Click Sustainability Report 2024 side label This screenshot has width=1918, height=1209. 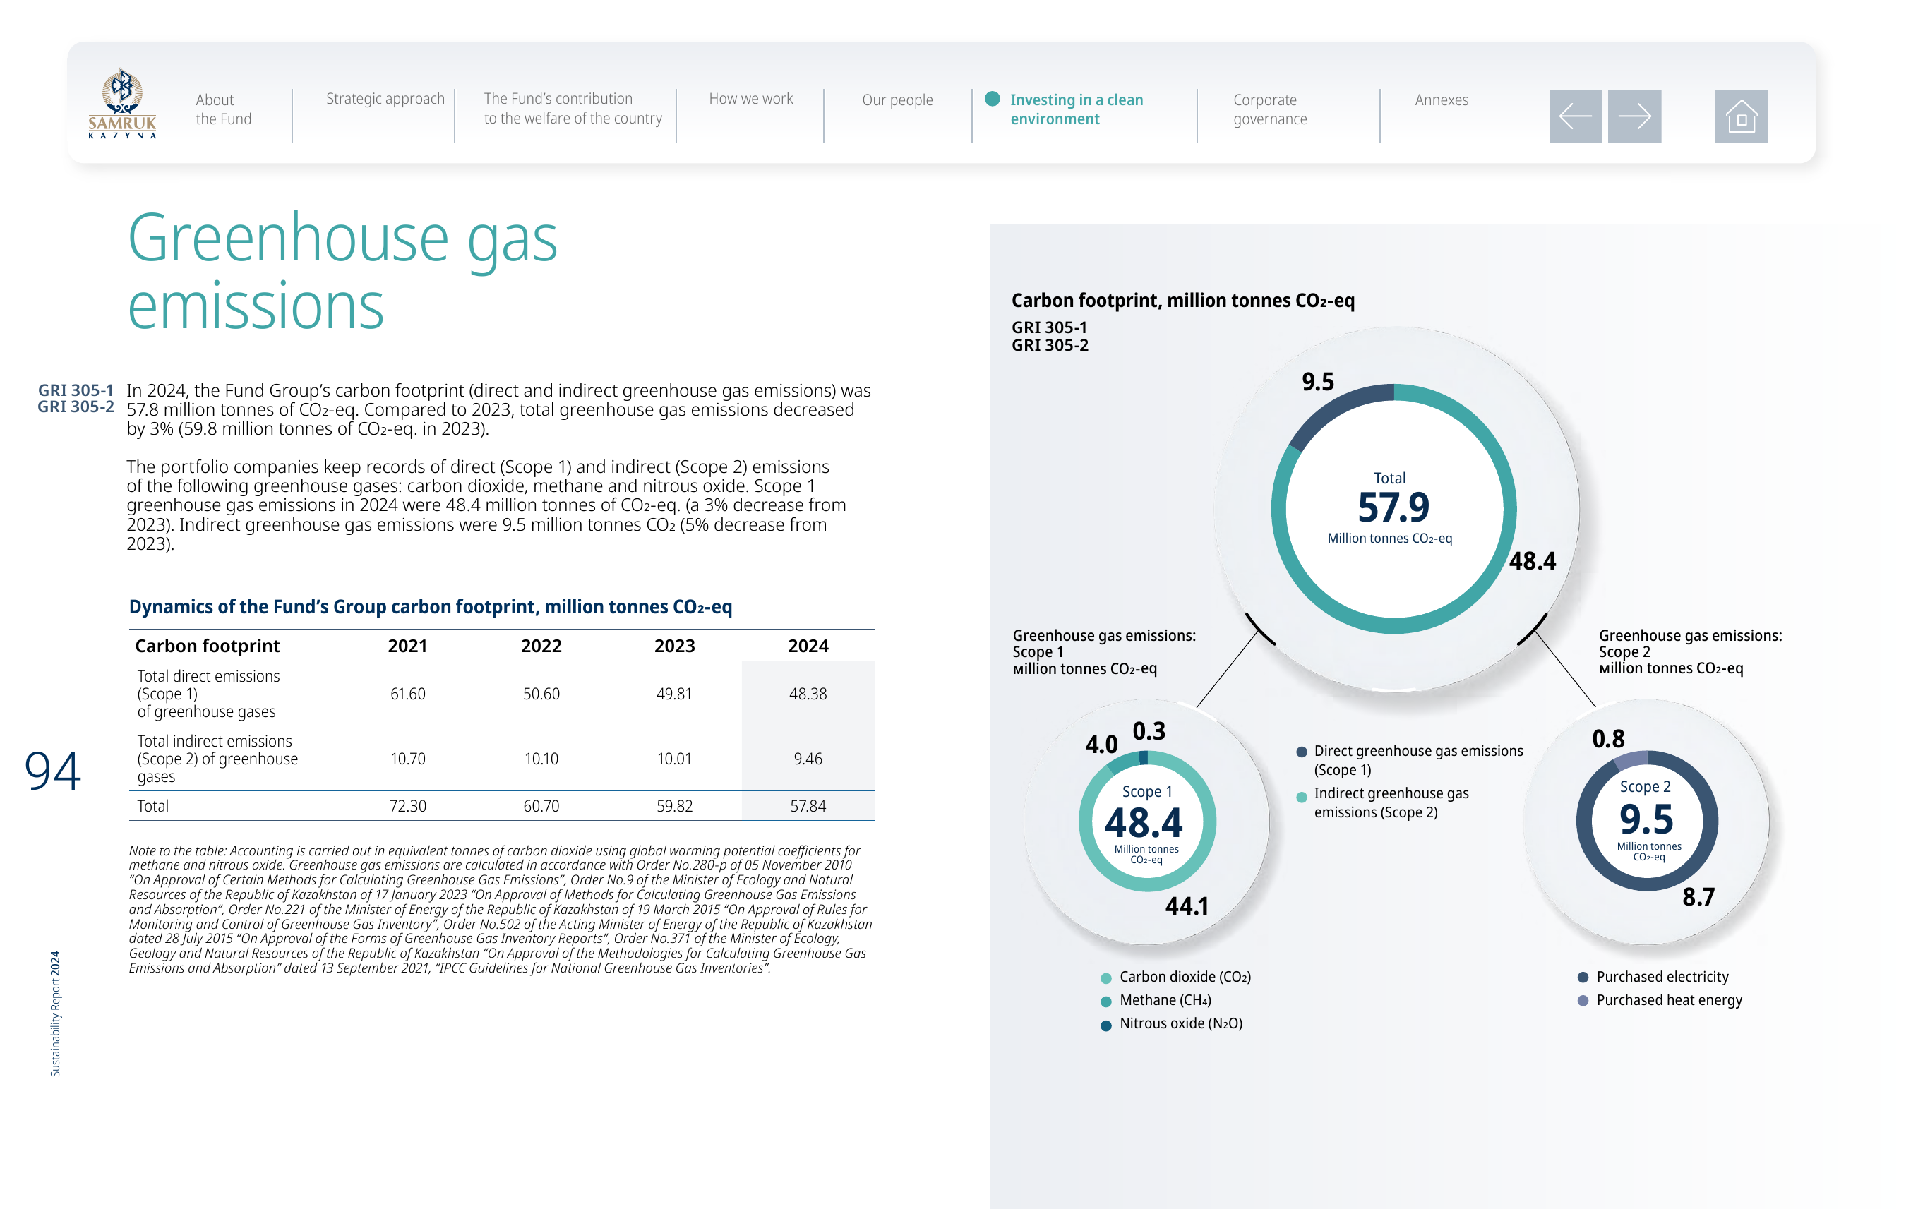coord(55,1013)
